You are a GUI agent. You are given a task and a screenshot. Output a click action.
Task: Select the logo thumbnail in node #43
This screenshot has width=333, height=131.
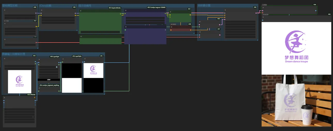[x=20, y=81]
